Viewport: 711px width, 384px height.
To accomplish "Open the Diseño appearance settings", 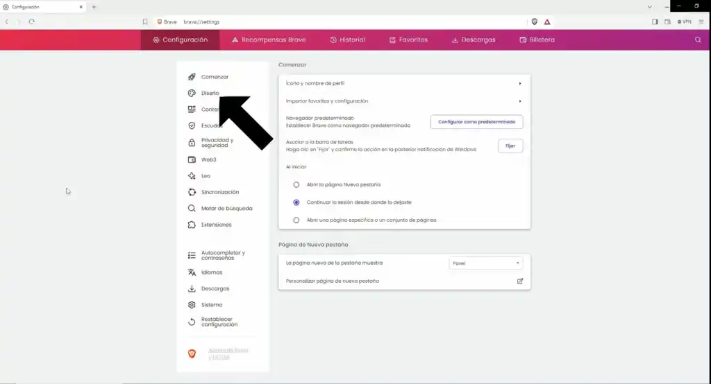I will tap(210, 94).
